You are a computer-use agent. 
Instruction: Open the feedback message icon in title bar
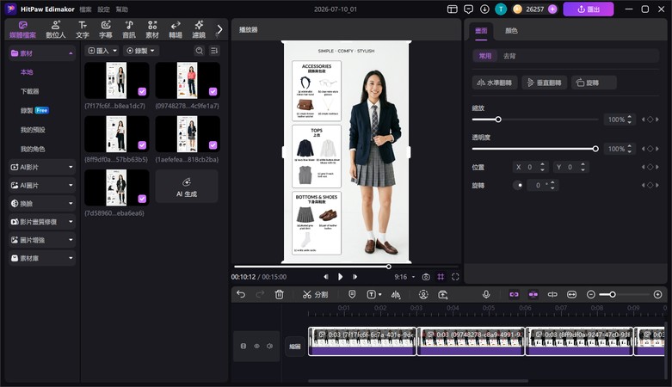tap(468, 9)
